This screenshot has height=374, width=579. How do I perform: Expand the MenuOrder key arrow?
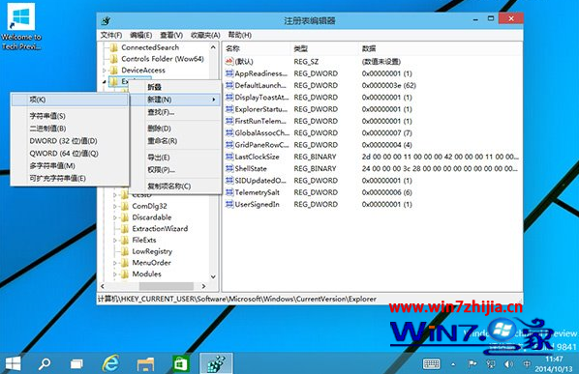[x=115, y=263]
